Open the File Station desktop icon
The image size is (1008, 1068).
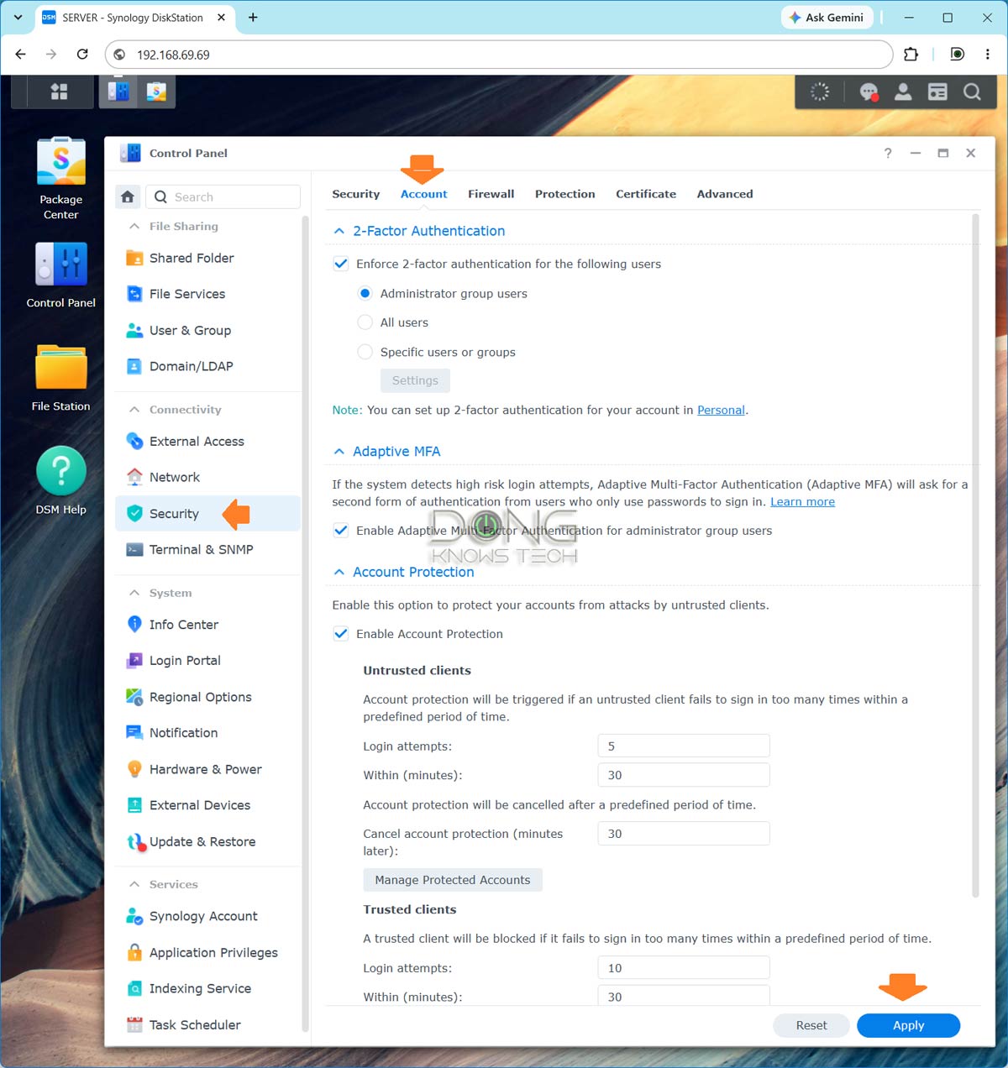click(61, 379)
